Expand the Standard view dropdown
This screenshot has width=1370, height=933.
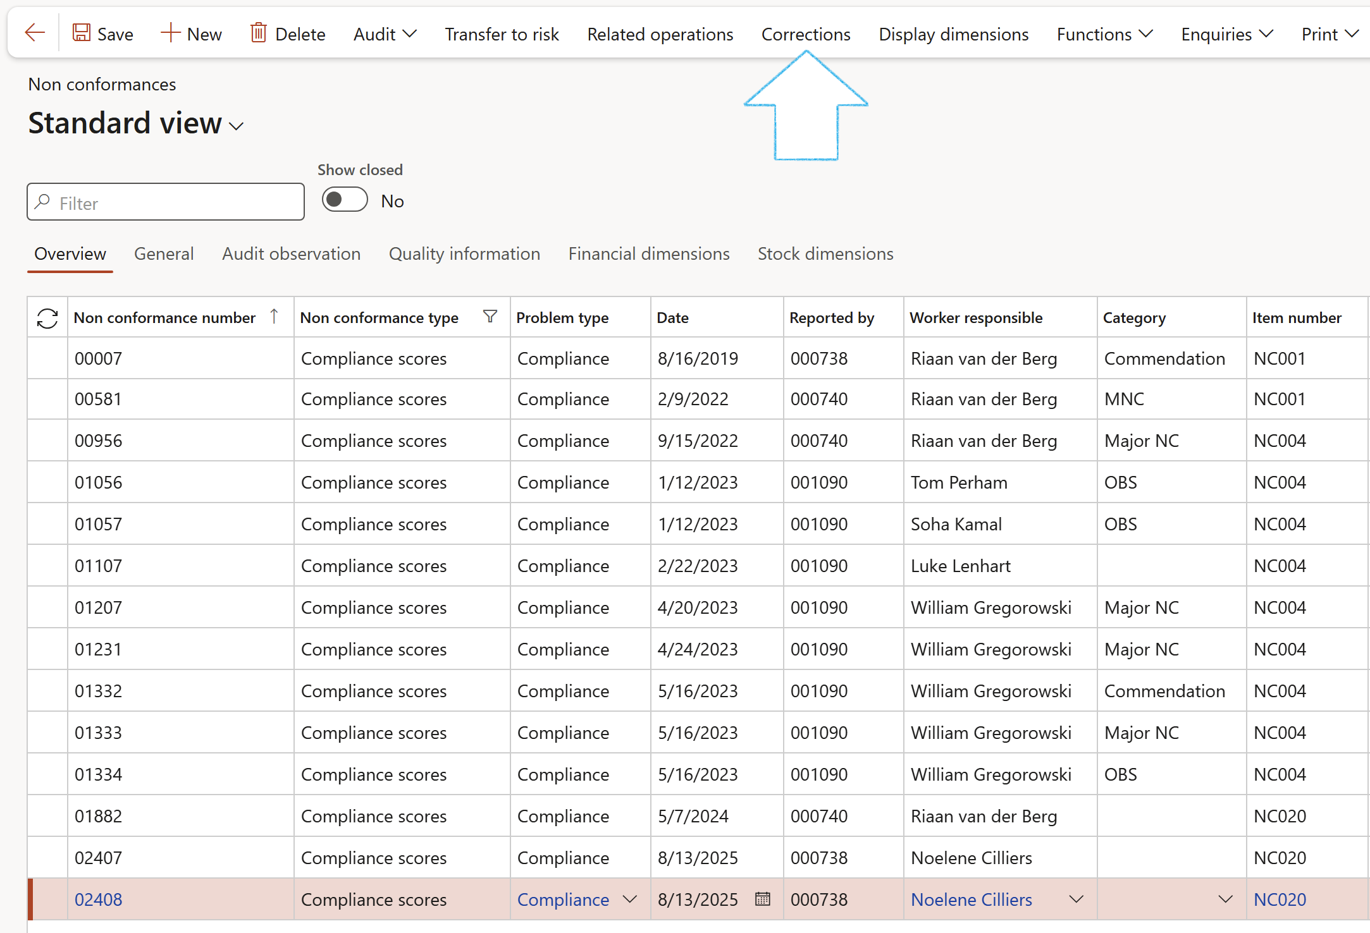(x=237, y=126)
